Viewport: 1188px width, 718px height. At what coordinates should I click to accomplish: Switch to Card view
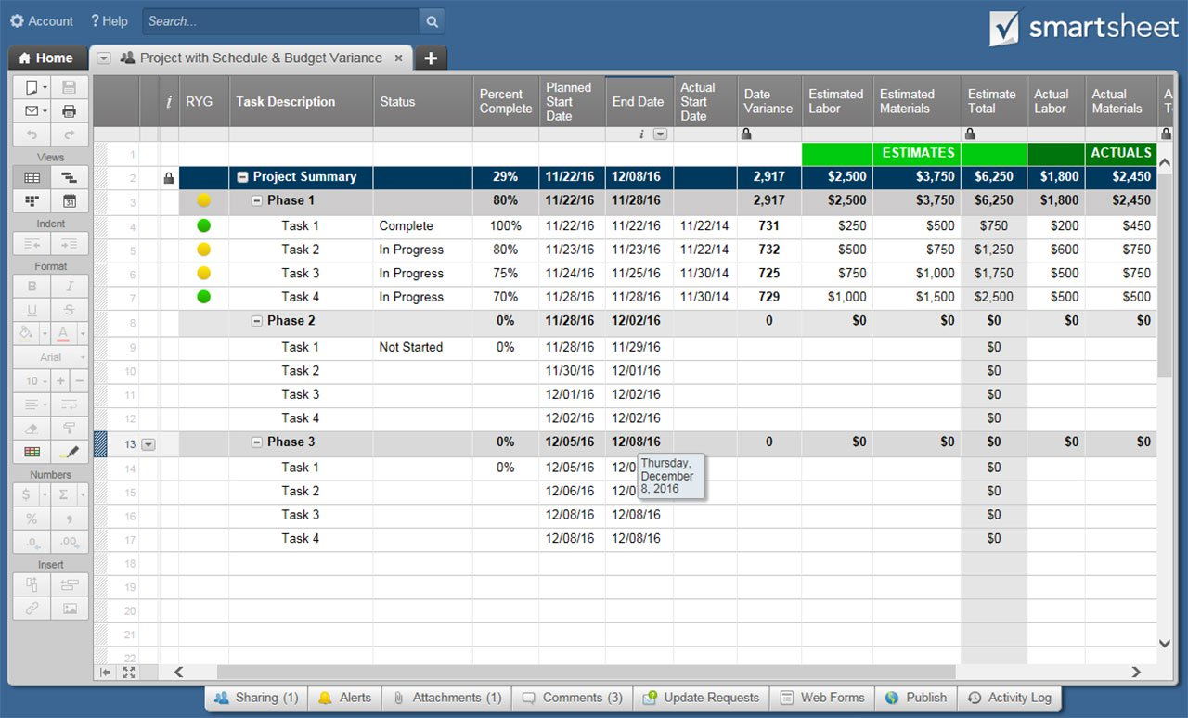tap(32, 201)
